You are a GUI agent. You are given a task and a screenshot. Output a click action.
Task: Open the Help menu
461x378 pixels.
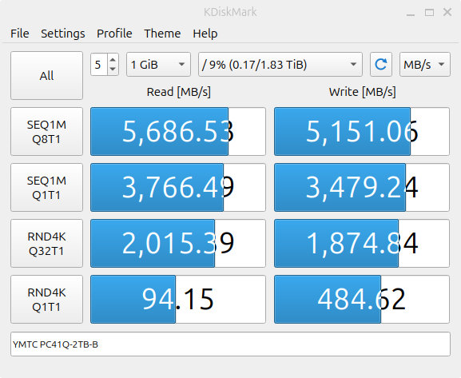(205, 34)
